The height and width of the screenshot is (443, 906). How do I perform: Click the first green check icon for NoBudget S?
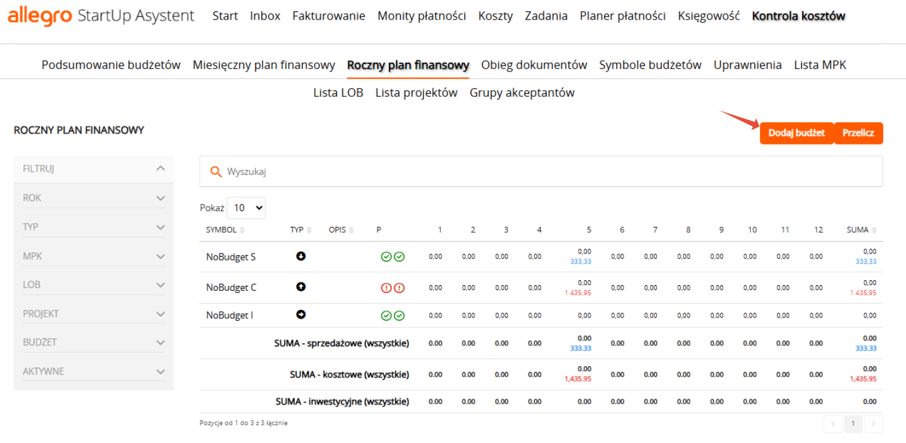coord(386,257)
